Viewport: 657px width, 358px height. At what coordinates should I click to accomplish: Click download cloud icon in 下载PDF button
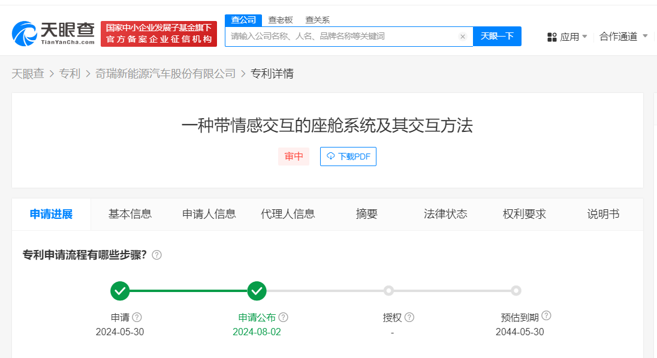coord(330,157)
